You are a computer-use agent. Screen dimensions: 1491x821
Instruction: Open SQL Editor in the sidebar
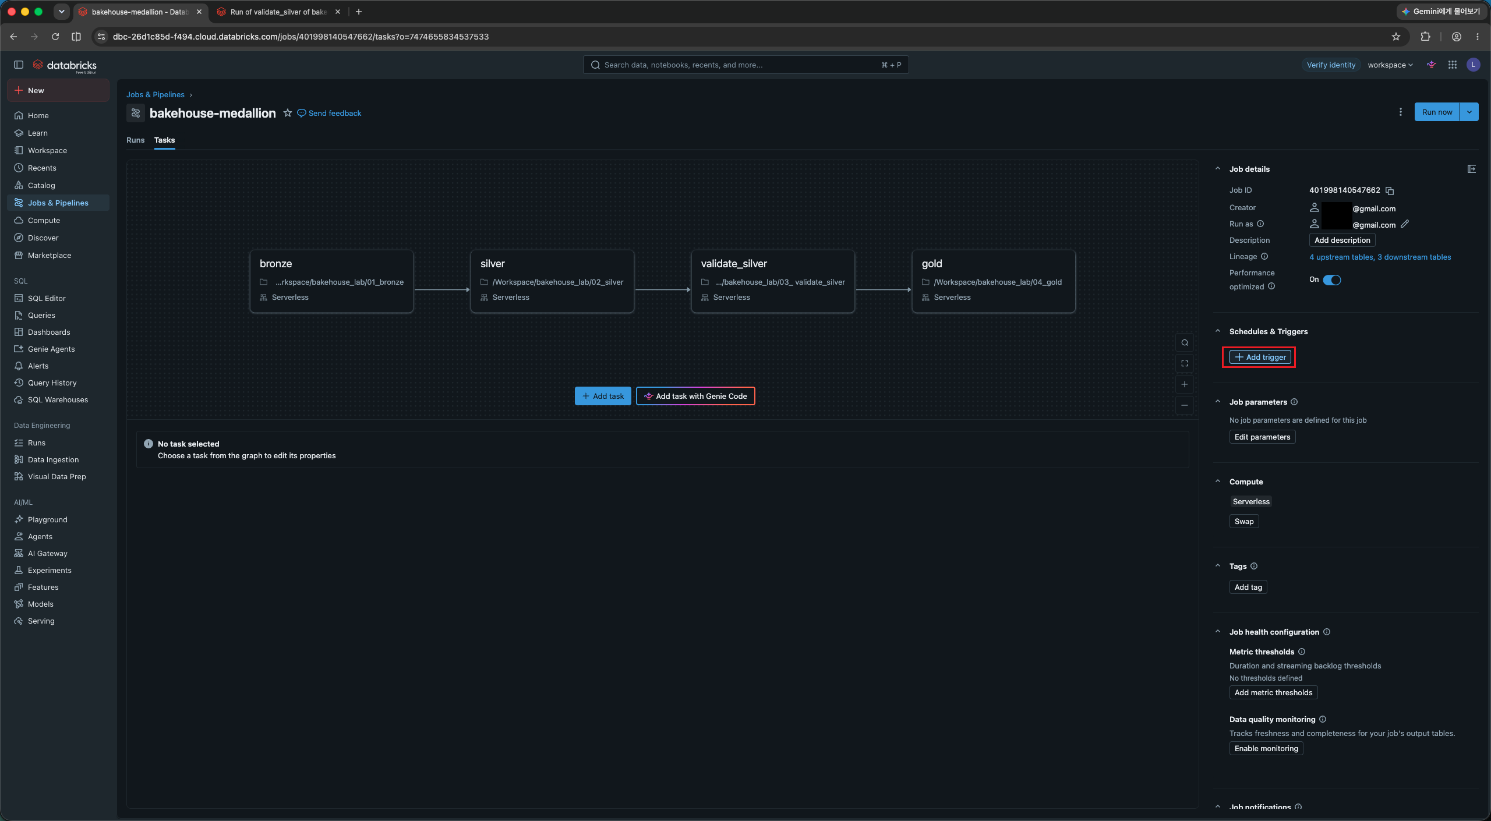[x=58, y=298]
